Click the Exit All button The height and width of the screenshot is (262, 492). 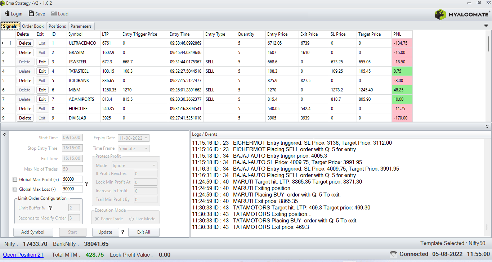[x=144, y=232]
